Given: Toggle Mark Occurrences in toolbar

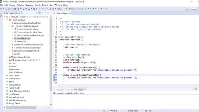Looking at the screenshot, I should click(x=72, y=9).
